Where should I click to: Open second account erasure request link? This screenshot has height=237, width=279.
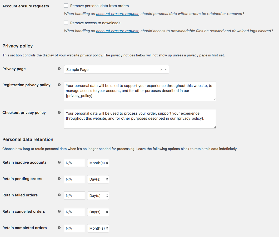click(117, 31)
